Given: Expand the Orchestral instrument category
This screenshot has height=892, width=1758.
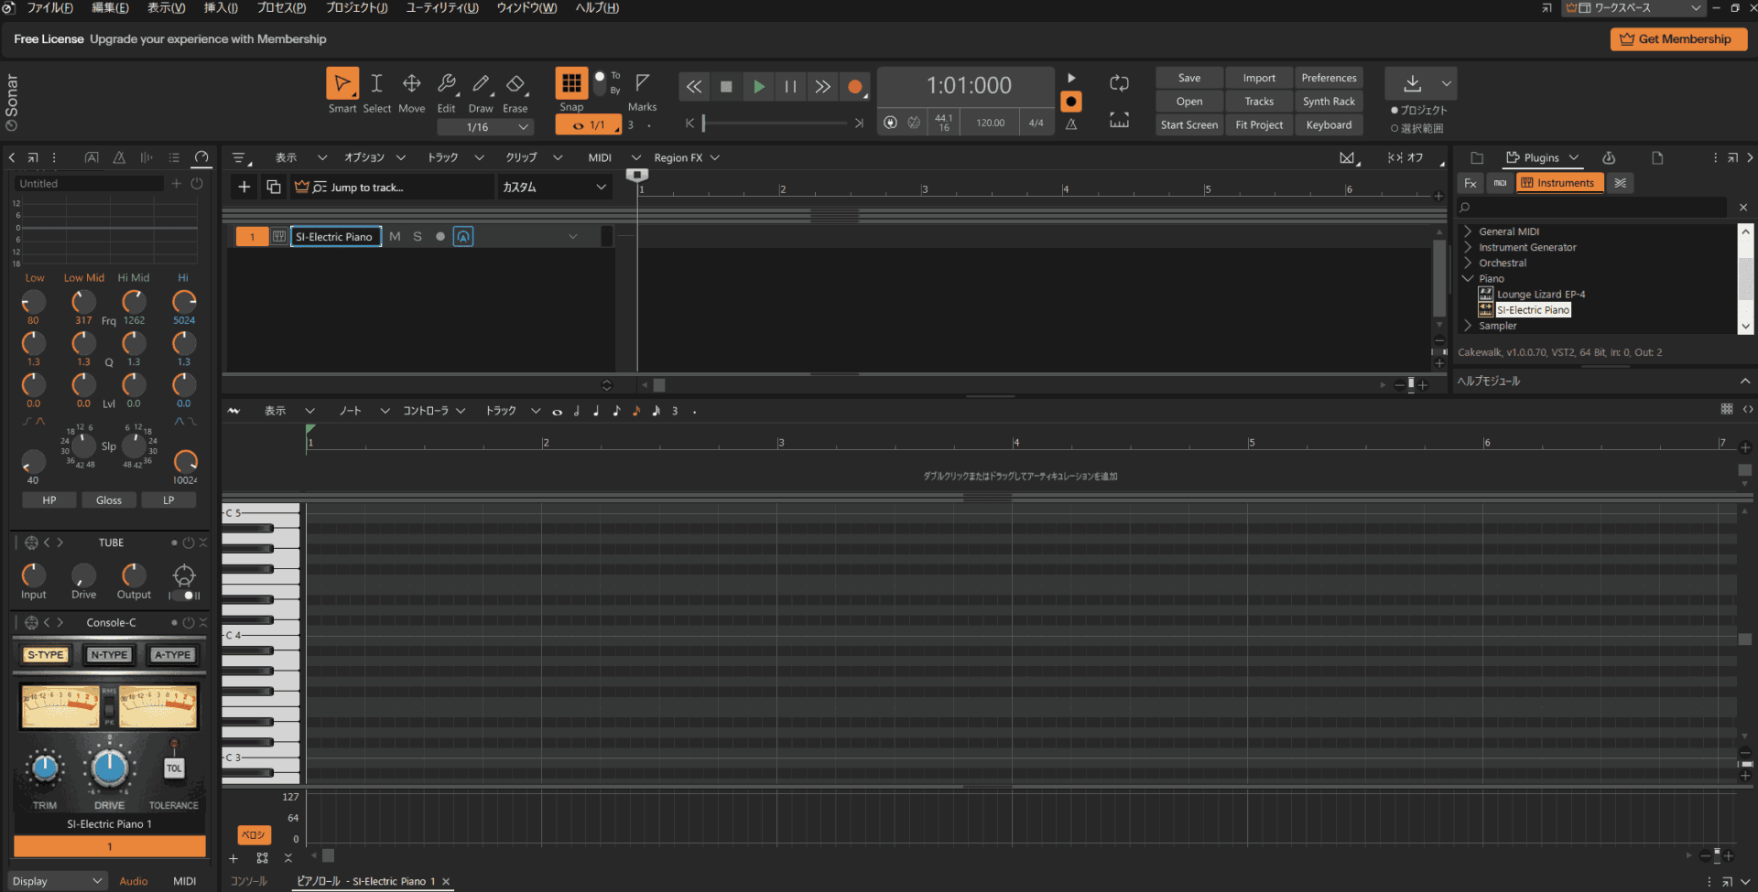Looking at the screenshot, I should (x=1468, y=263).
